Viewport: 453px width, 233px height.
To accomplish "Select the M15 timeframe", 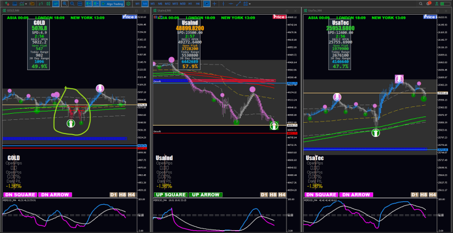I will (175, 4).
